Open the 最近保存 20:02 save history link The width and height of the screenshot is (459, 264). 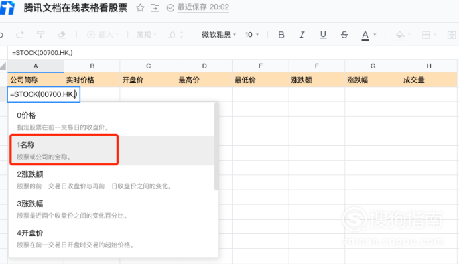pyautogui.click(x=203, y=7)
